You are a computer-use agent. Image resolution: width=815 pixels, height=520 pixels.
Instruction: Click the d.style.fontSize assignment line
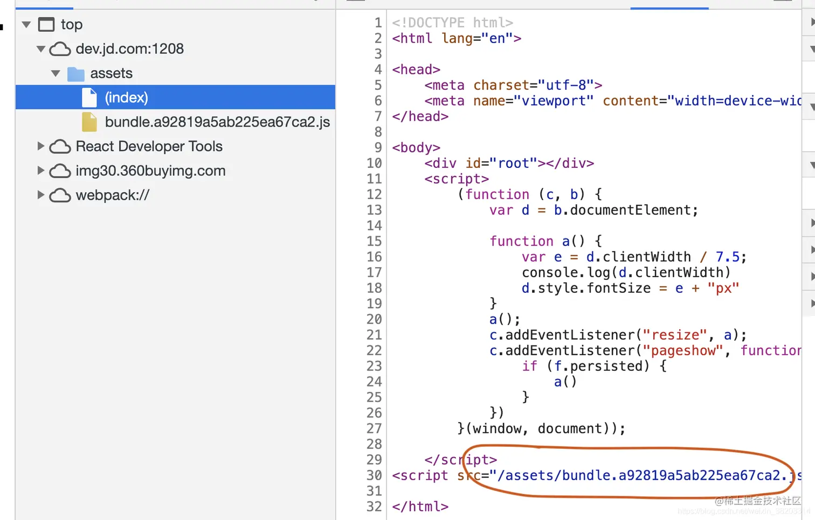[x=630, y=288]
